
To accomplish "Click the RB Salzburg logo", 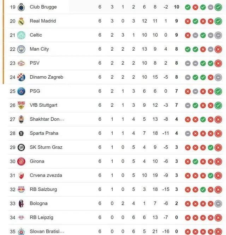I will point(21,189).
